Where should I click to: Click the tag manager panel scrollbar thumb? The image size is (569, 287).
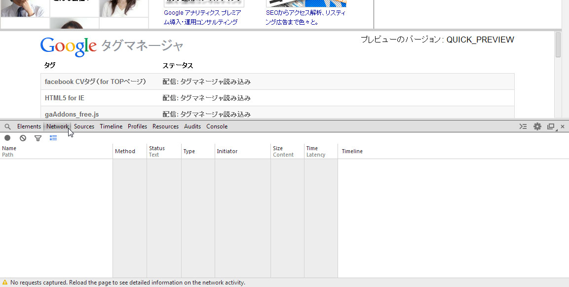pyautogui.click(x=558, y=44)
